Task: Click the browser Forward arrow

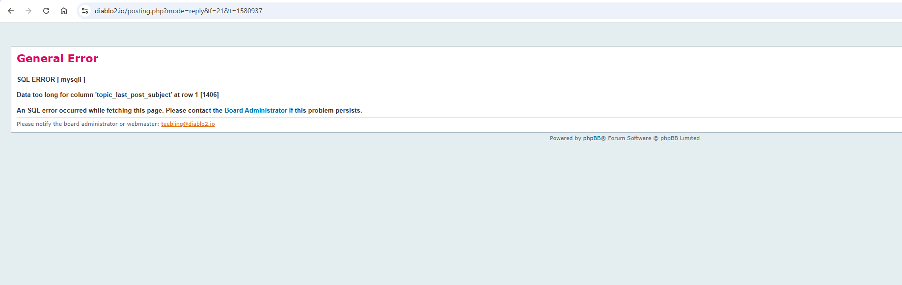Action: pyautogui.click(x=28, y=11)
